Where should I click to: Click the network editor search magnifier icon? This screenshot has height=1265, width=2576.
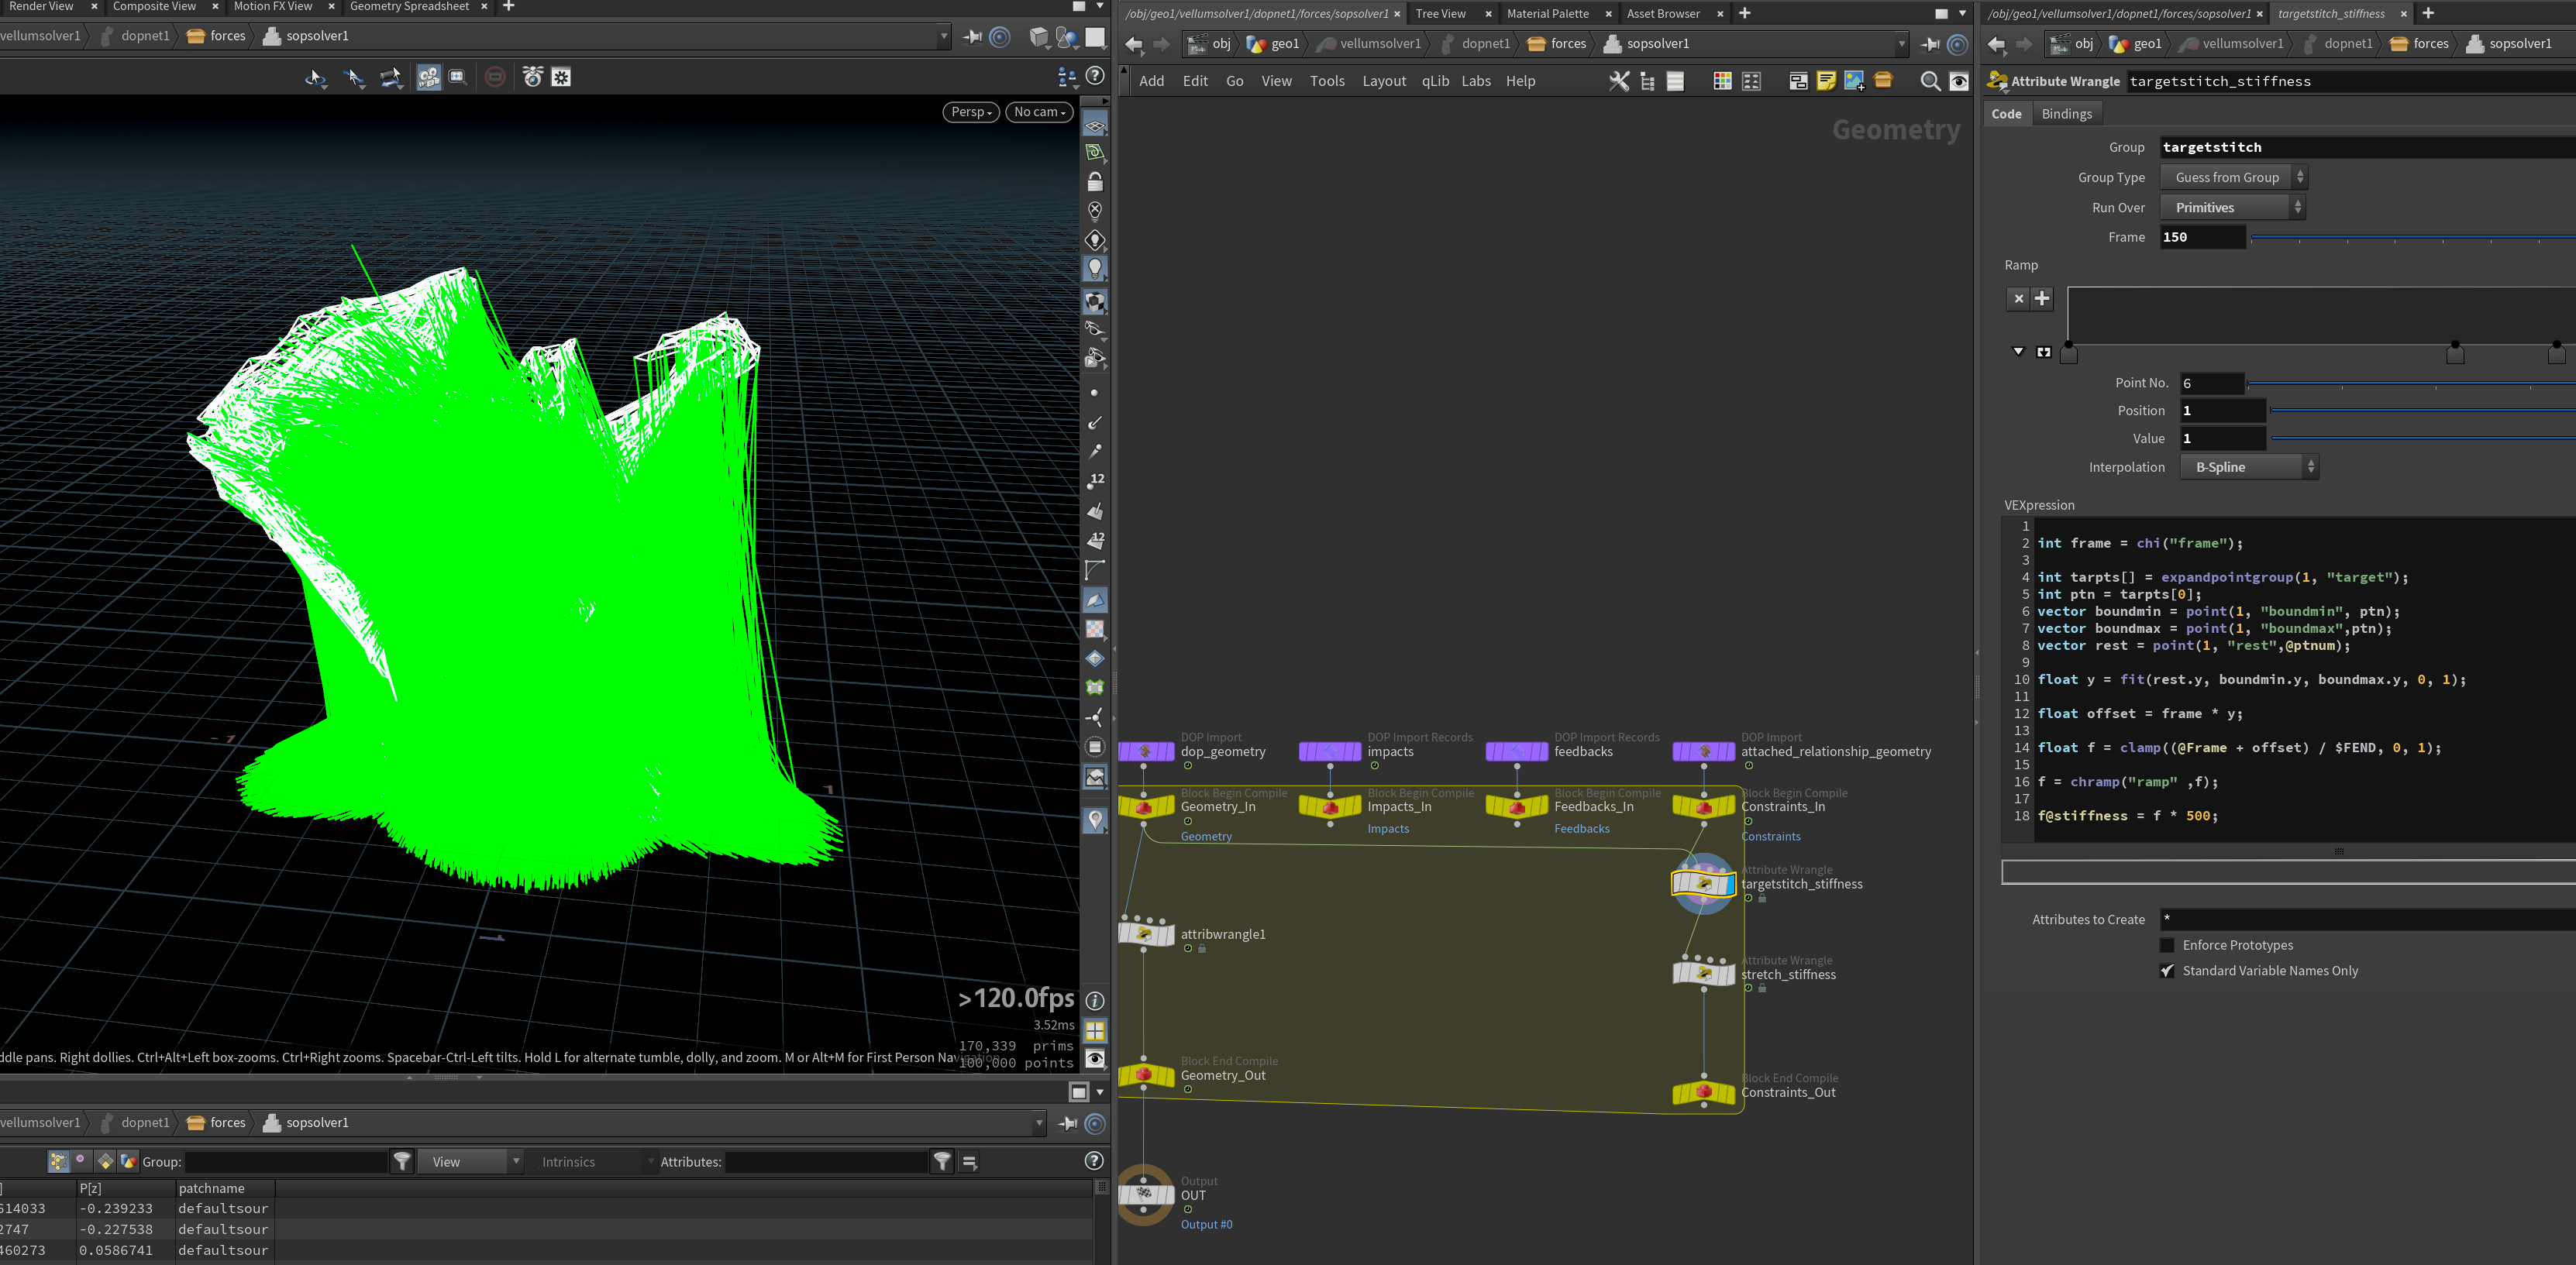pyautogui.click(x=1930, y=82)
